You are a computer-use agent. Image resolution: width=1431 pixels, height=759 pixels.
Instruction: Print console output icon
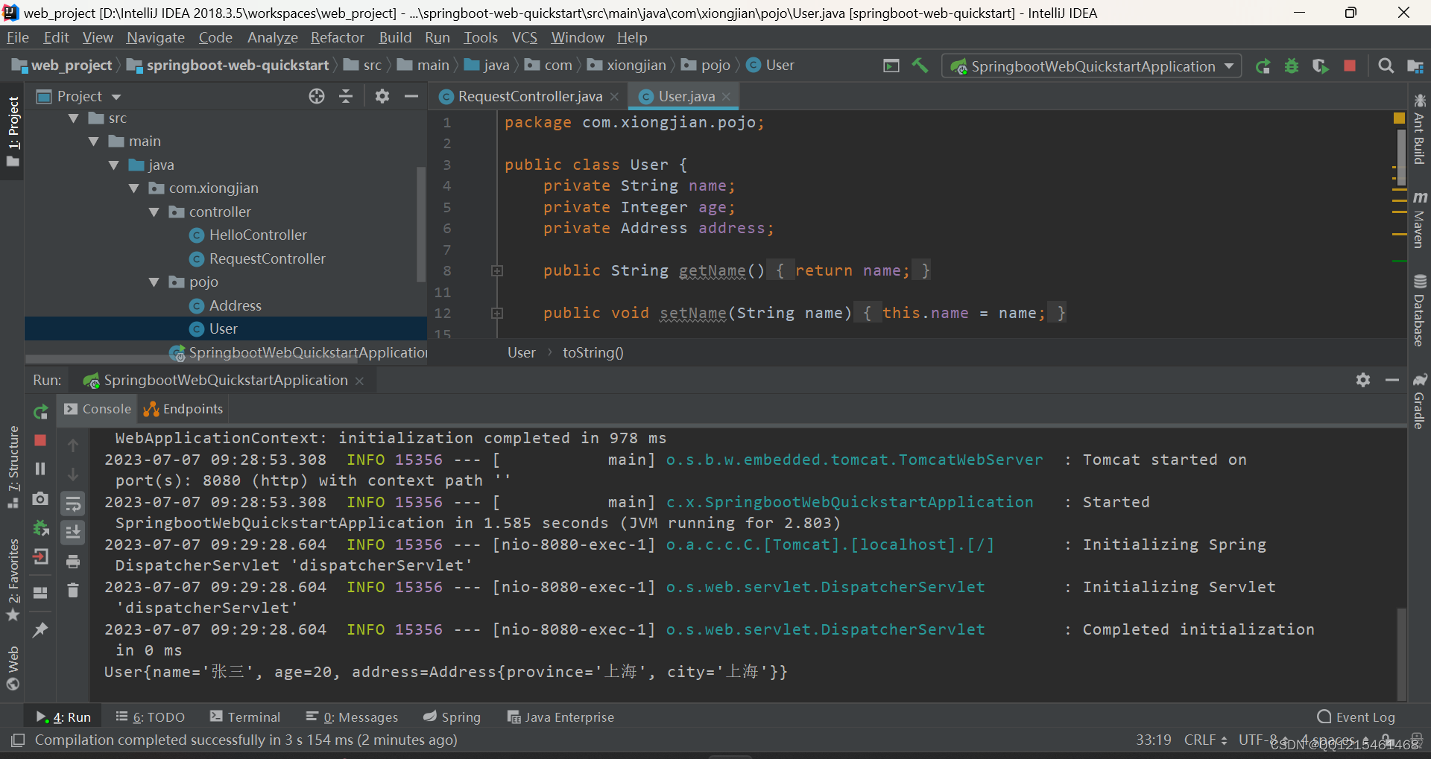(x=73, y=562)
